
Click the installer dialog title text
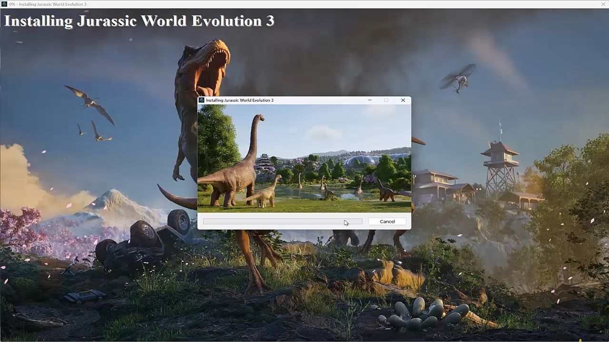tap(240, 100)
